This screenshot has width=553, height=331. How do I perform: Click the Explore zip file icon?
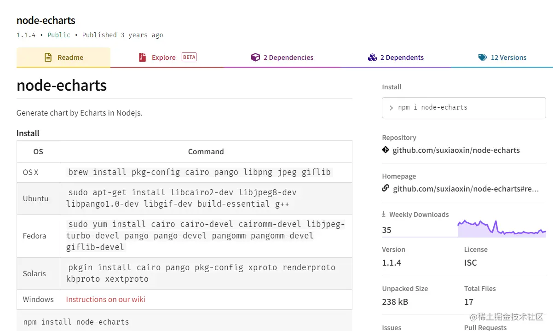(x=142, y=58)
